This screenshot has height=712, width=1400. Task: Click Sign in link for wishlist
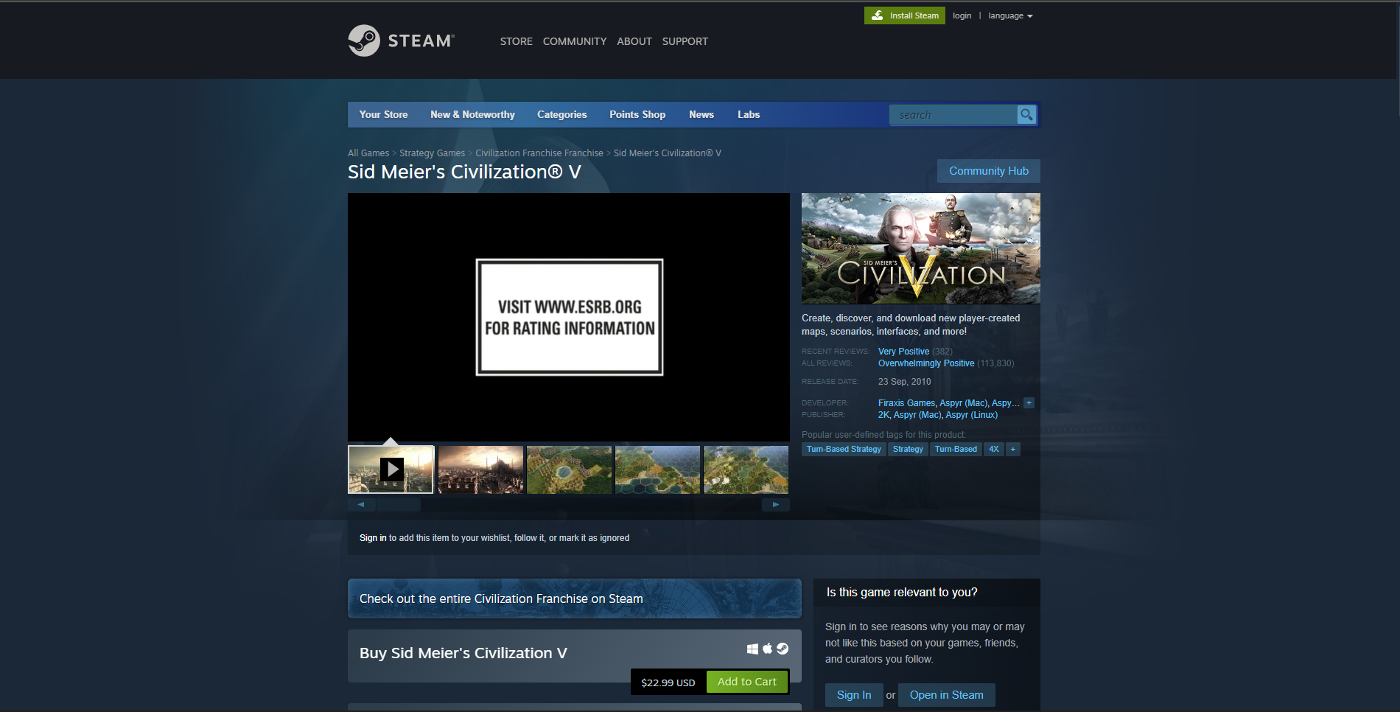pyautogui.click(x=373, y=538)
